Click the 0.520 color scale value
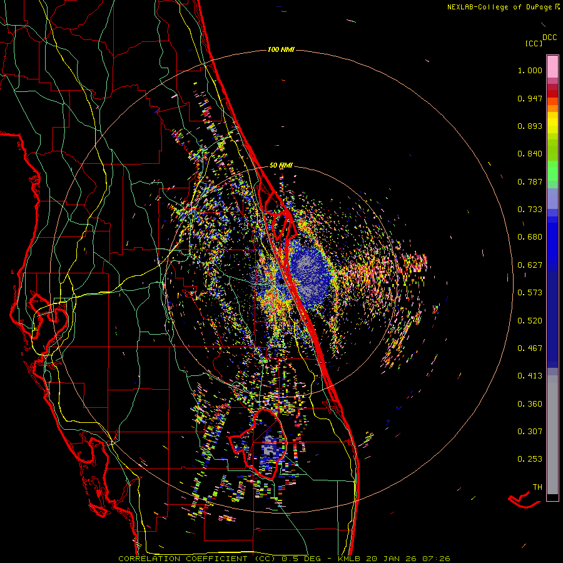 pos(530,321)
